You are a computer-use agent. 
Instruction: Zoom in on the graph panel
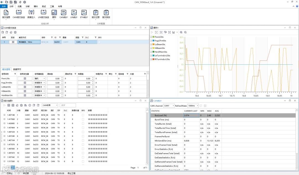pyautogui.click(x=181, y=32)
